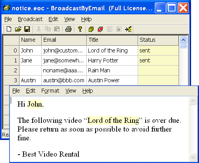Maximize the BroadcastByEmail window
The image size is (199, 163).
pos(172,8)
